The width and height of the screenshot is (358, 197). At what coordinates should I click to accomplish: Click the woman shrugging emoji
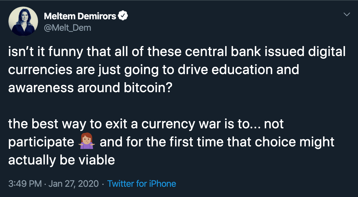point(87,142)
